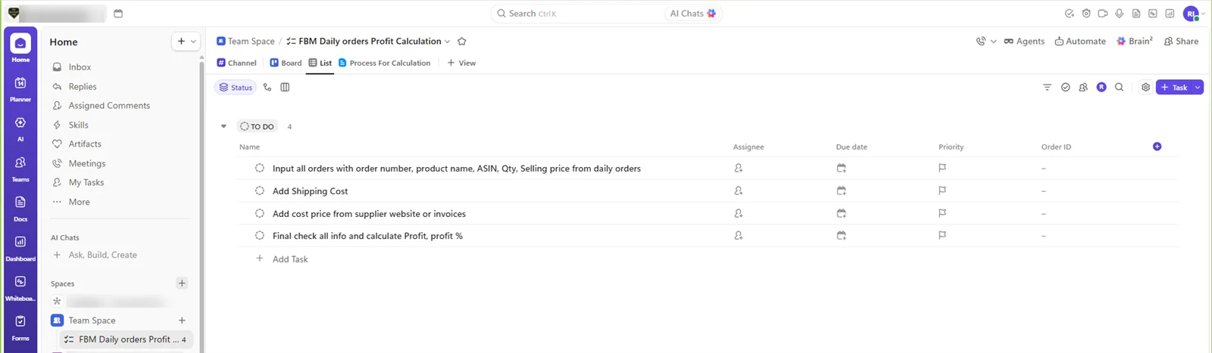Add a new View
Screen dimensions: 1212x353
tap(461, 63)
